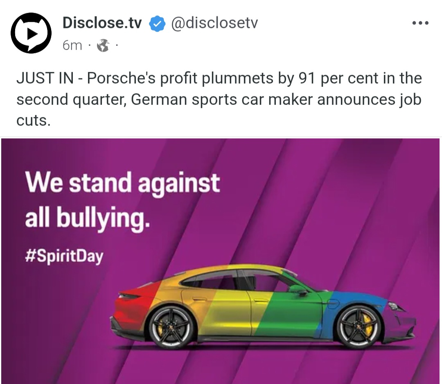Screen dimensions: 442x384
Task: Click the #SpiritDay hashtag in the image
Action: [64, 256]
